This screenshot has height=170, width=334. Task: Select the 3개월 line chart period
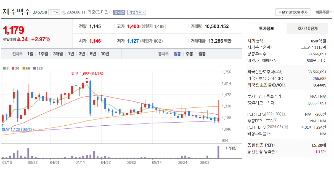[58, 54]
